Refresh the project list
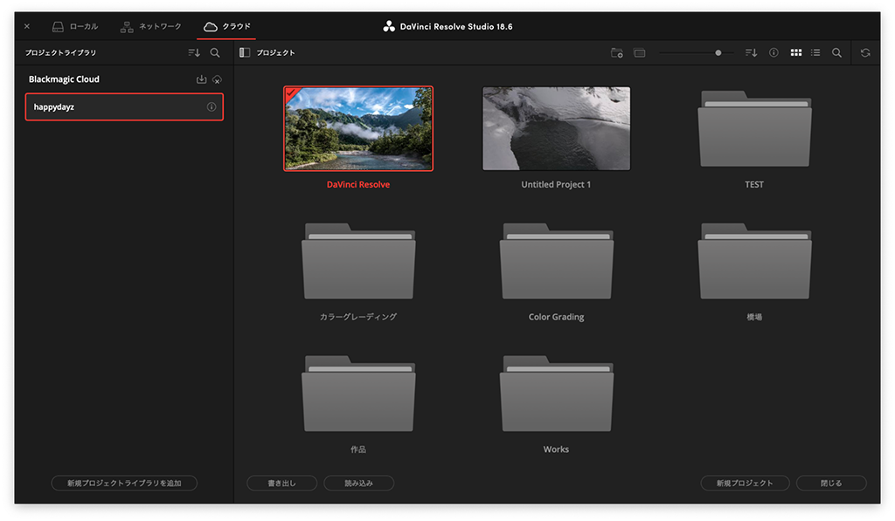This screenshot has width=895, height=521. (x=865, y=52)
